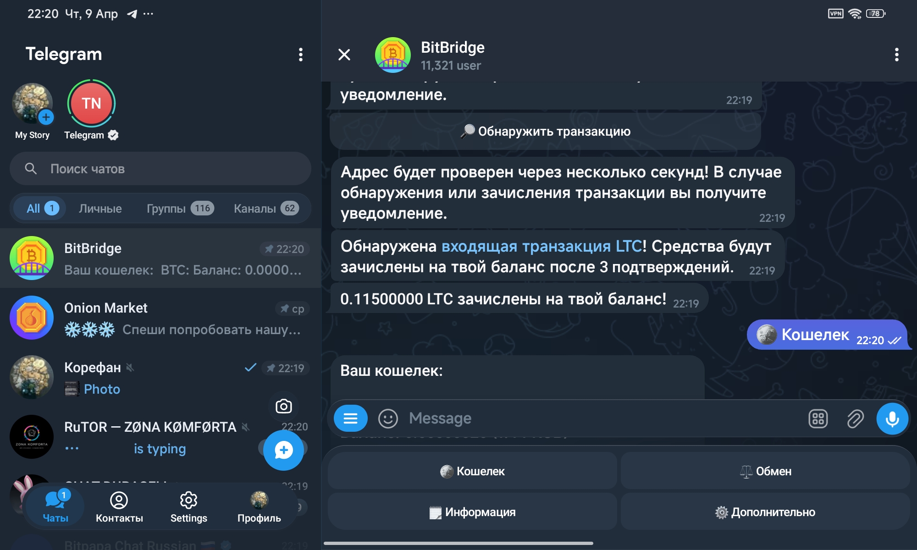Open the BitBridge chat options menu
Image resolution: width=917 pixels, height=550 pixels.
pyautogui.click(x=896, y=55)
